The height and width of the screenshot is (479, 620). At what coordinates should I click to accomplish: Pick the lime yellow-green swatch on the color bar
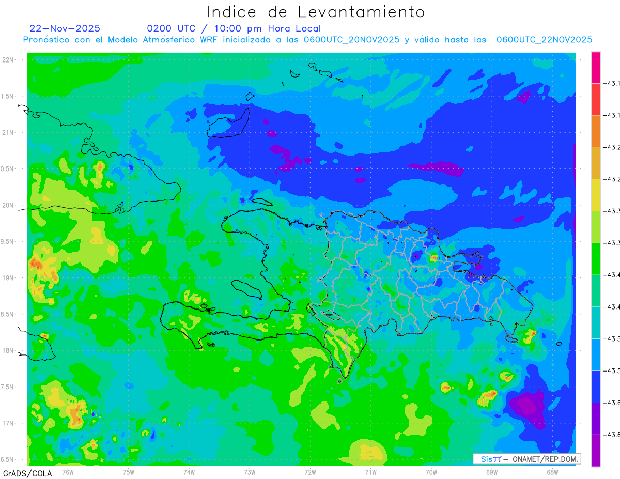(x=596, y=227)
